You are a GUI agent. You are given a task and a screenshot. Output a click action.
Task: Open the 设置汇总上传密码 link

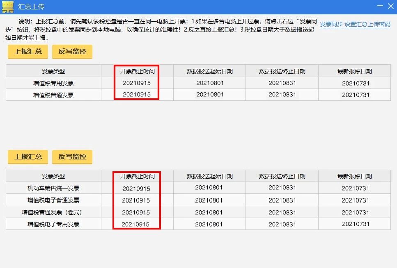coord(367,25)
